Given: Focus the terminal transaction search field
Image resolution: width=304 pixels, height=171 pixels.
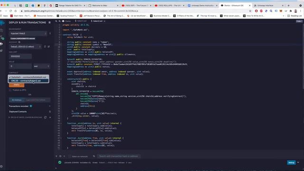Looking at the screenshot, I should [x=119, y=156].
